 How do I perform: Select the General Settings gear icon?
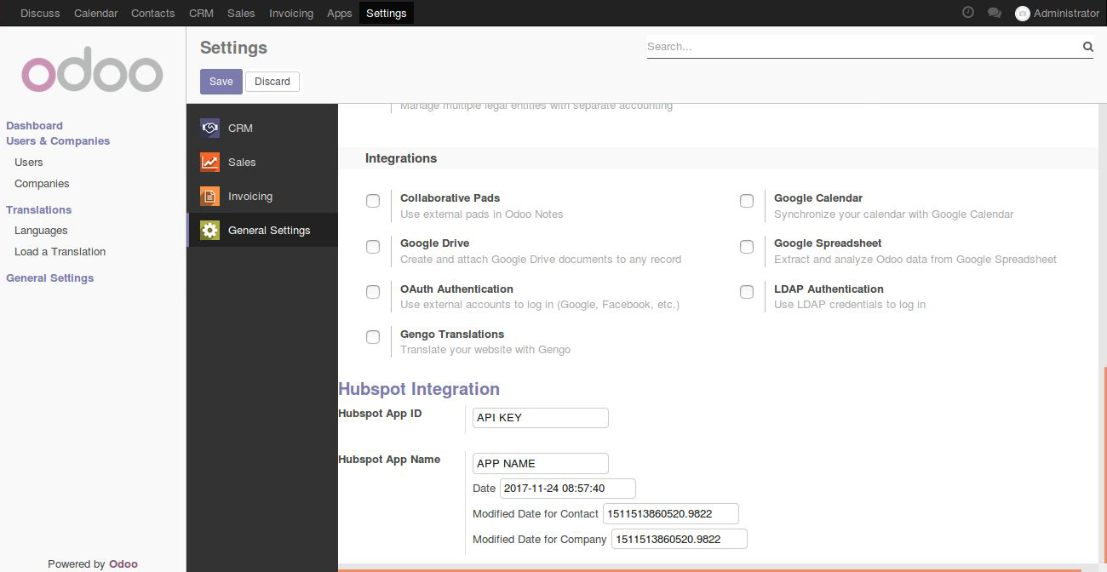pyautogui.click(x=209, y=230)
